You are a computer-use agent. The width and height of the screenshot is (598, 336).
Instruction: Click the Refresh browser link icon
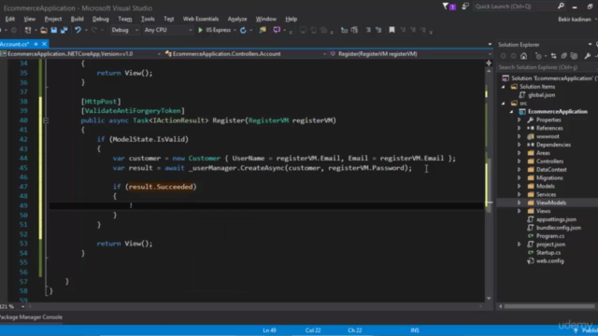243,30
